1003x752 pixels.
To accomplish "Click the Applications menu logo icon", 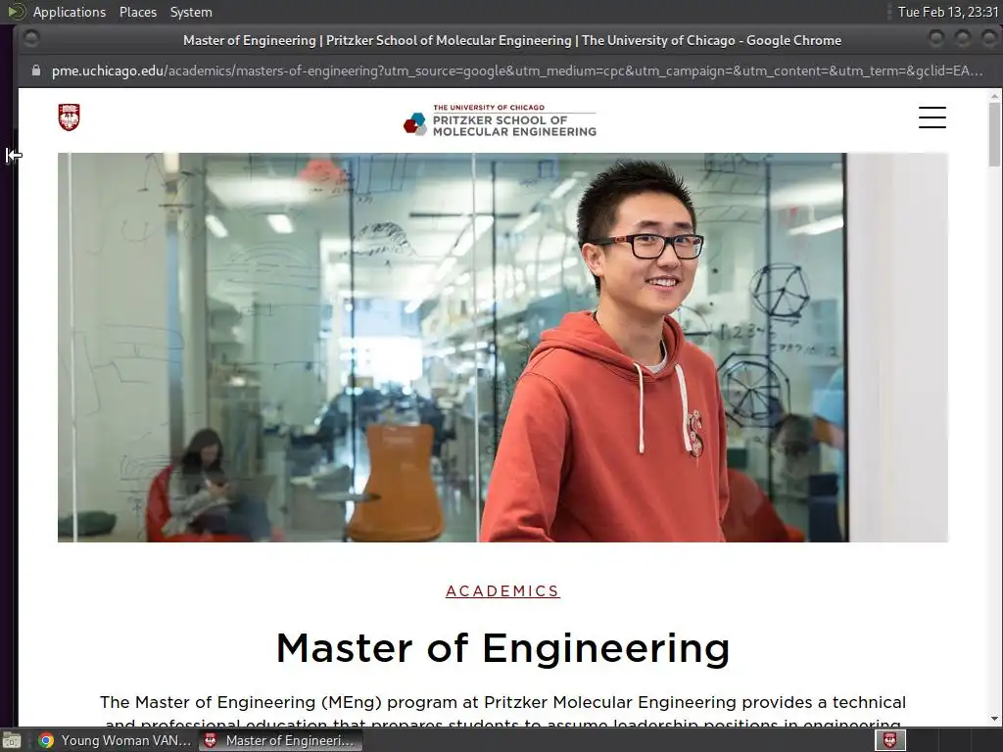I will [x=16, y=12].
